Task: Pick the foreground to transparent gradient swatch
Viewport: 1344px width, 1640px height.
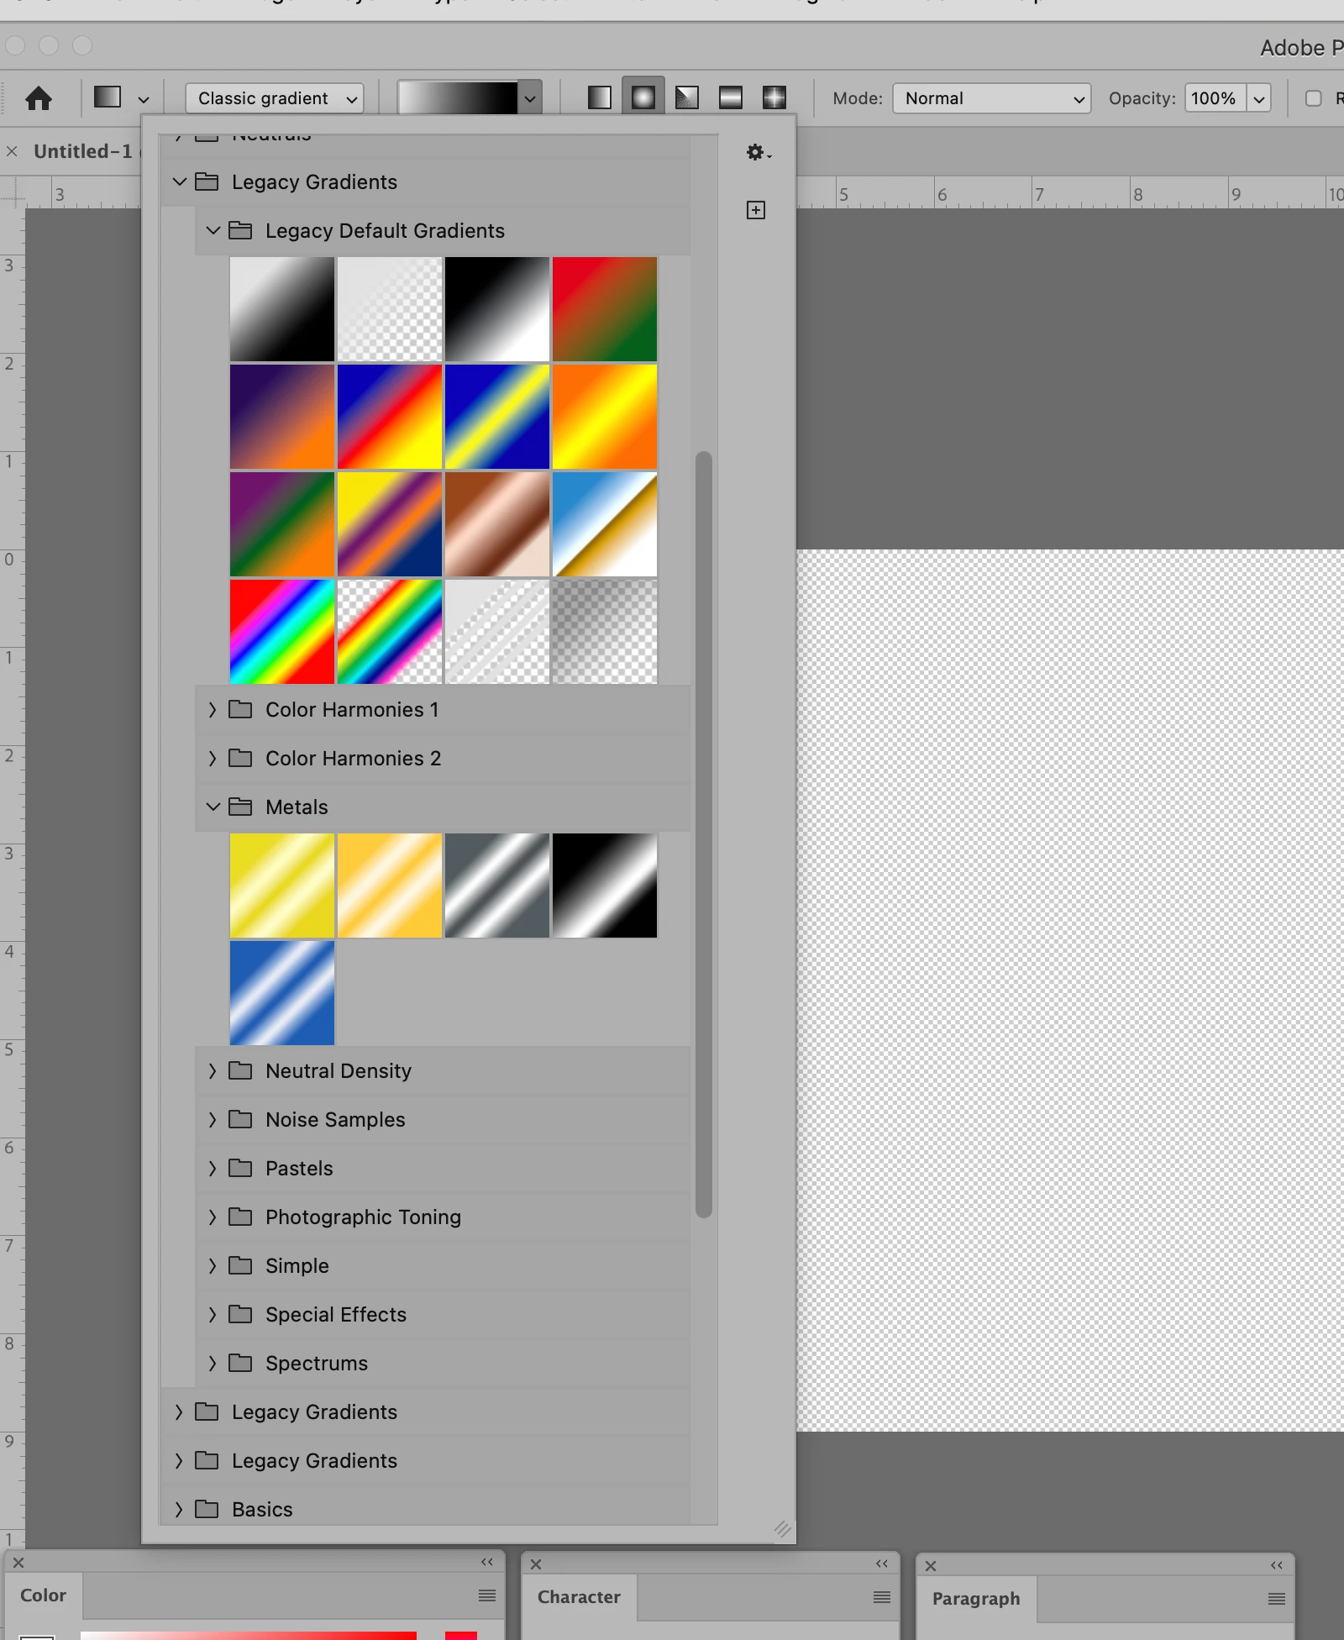Action: click(x=390, y=309)
